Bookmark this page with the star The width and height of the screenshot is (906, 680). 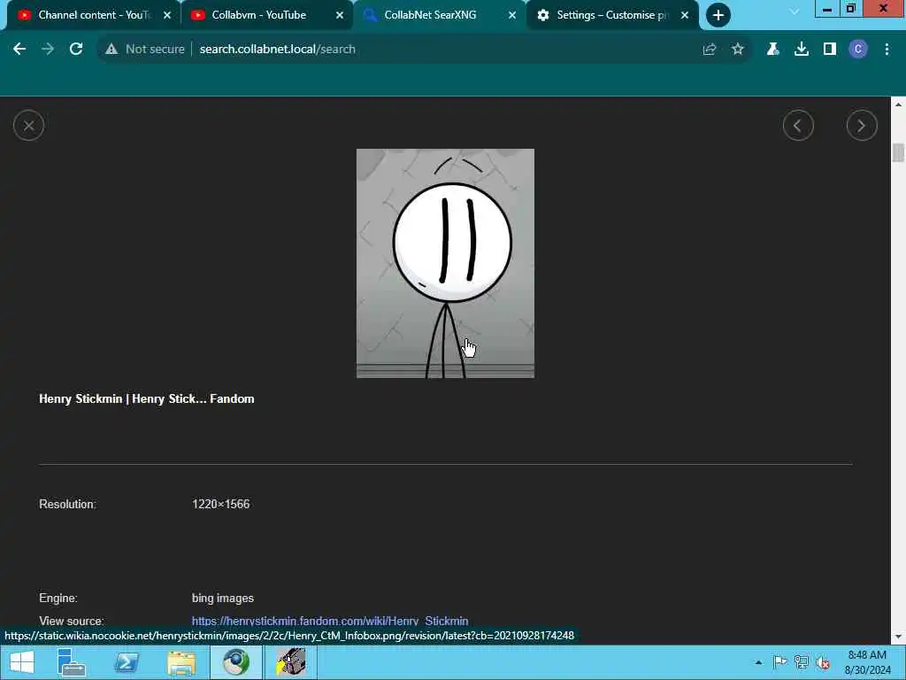(737, 50)
